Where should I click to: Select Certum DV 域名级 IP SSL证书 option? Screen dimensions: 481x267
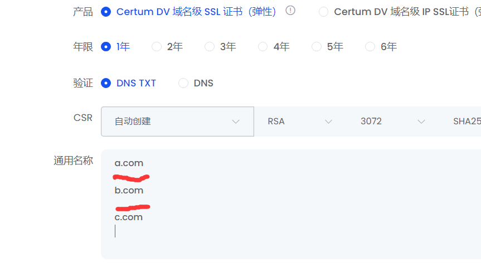(324, 12)
